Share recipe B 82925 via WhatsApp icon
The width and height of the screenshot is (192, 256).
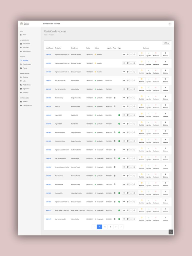134,89
